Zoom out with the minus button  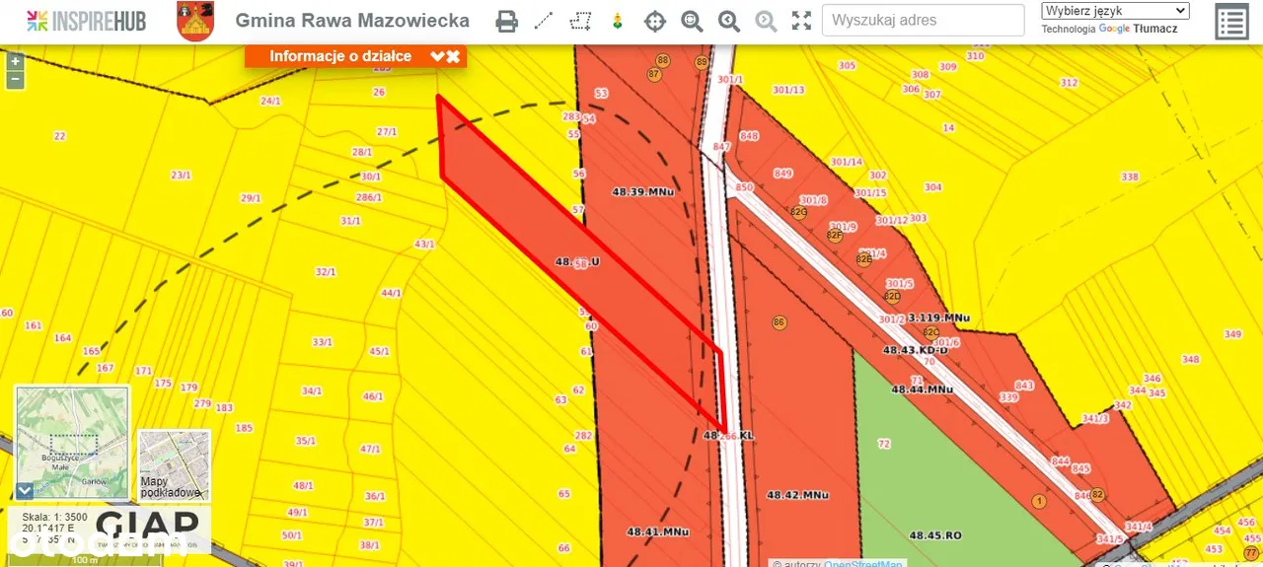point(15,80)
